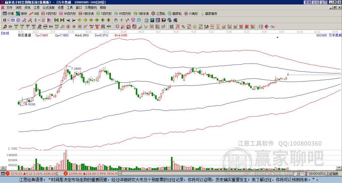Open the T数字表 tool

[141, 13]
